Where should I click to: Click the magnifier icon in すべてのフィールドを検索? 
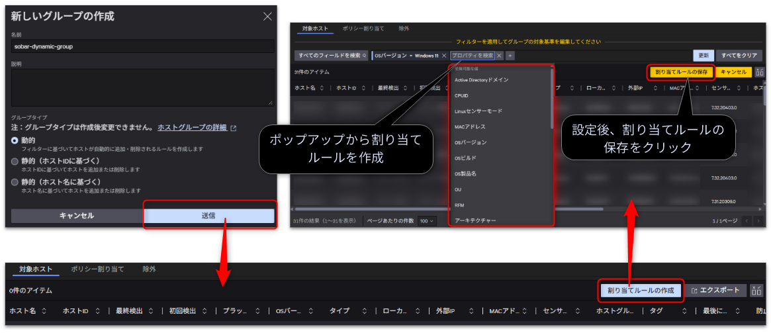(365, 56)
